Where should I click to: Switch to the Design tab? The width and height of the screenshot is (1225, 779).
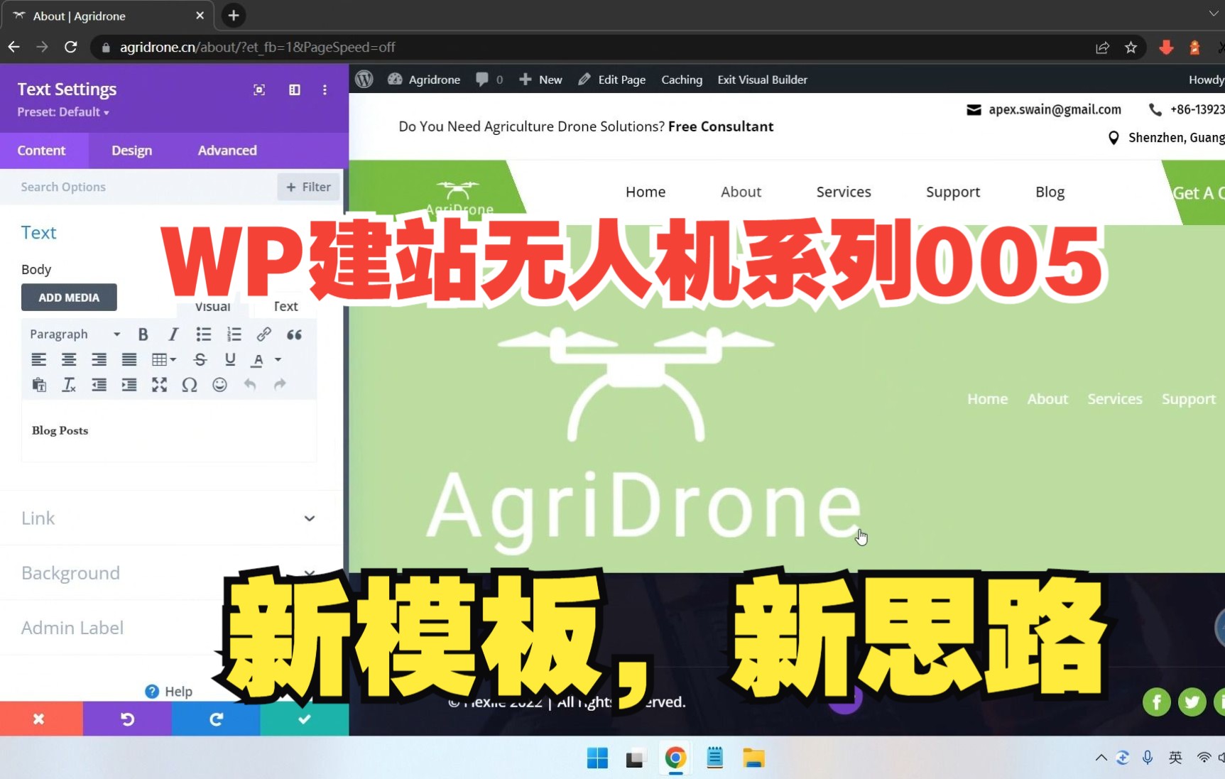131,150
